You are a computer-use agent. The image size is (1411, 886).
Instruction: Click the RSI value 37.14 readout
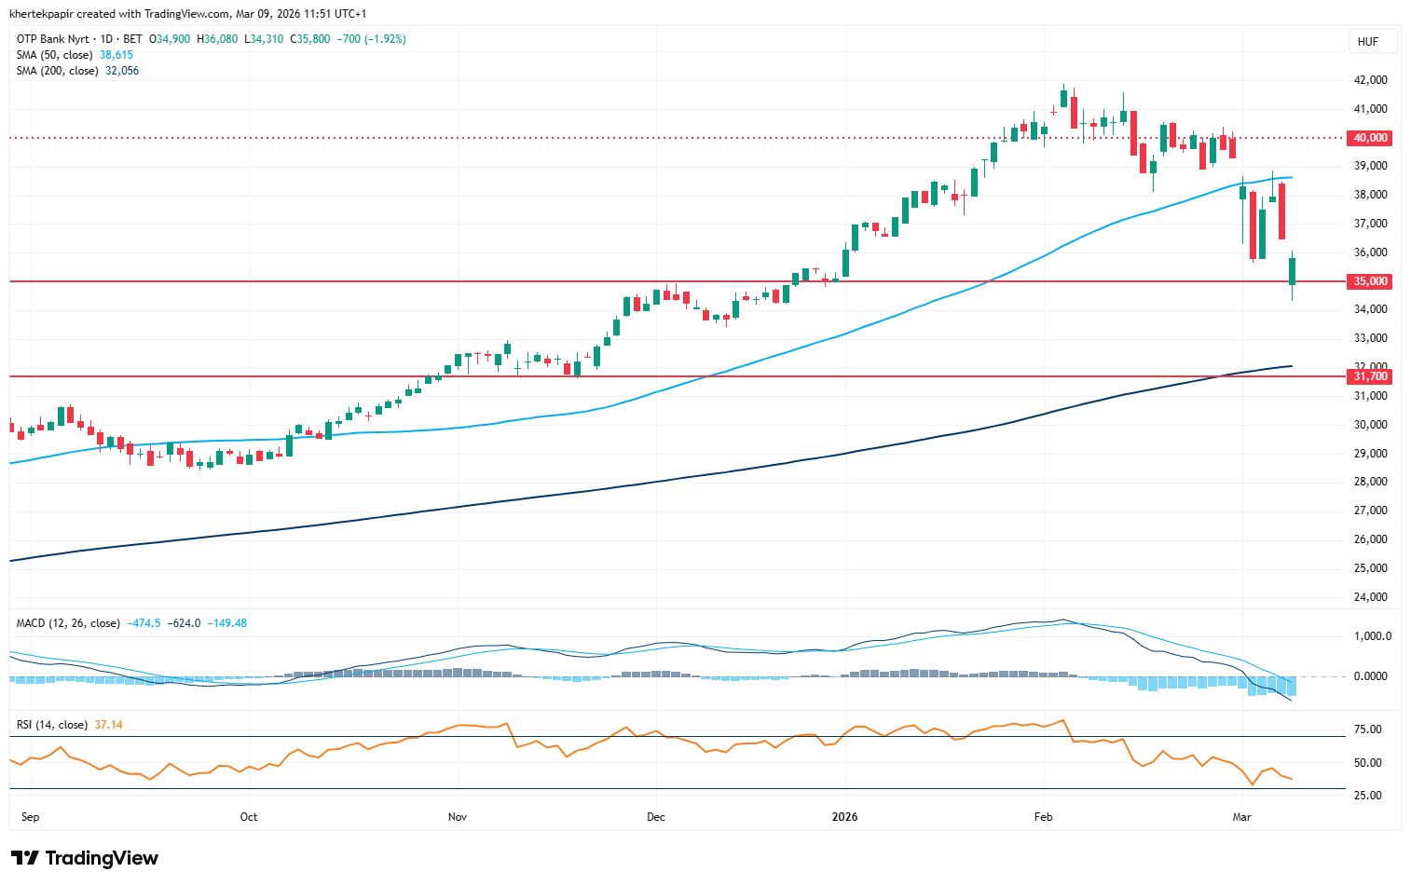click(109, 725)
